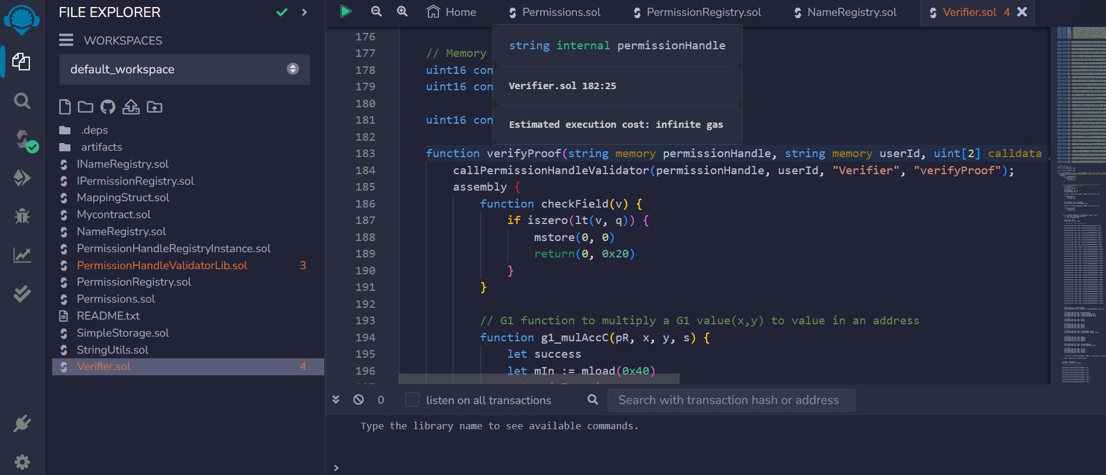Screen dimensions: 1106x475
Task: Switch to Permissions.sol tab
Action: click(554, 12)
